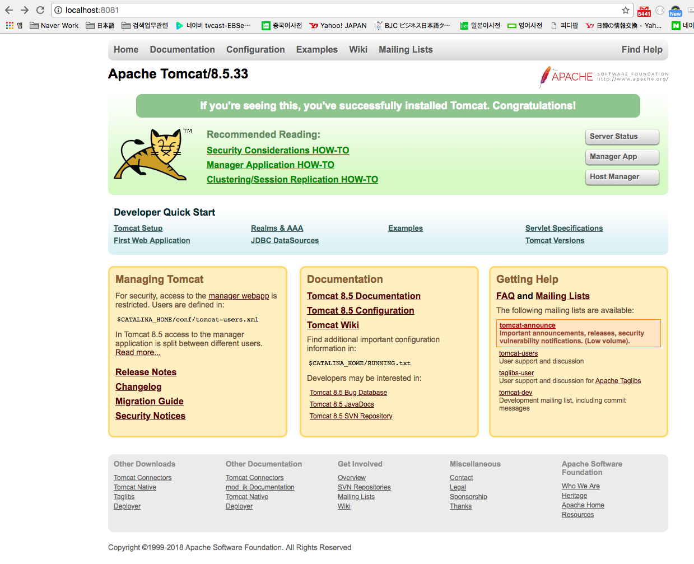
Task: Open the 일본어사전 bookmark
Action: pos(480,25)
